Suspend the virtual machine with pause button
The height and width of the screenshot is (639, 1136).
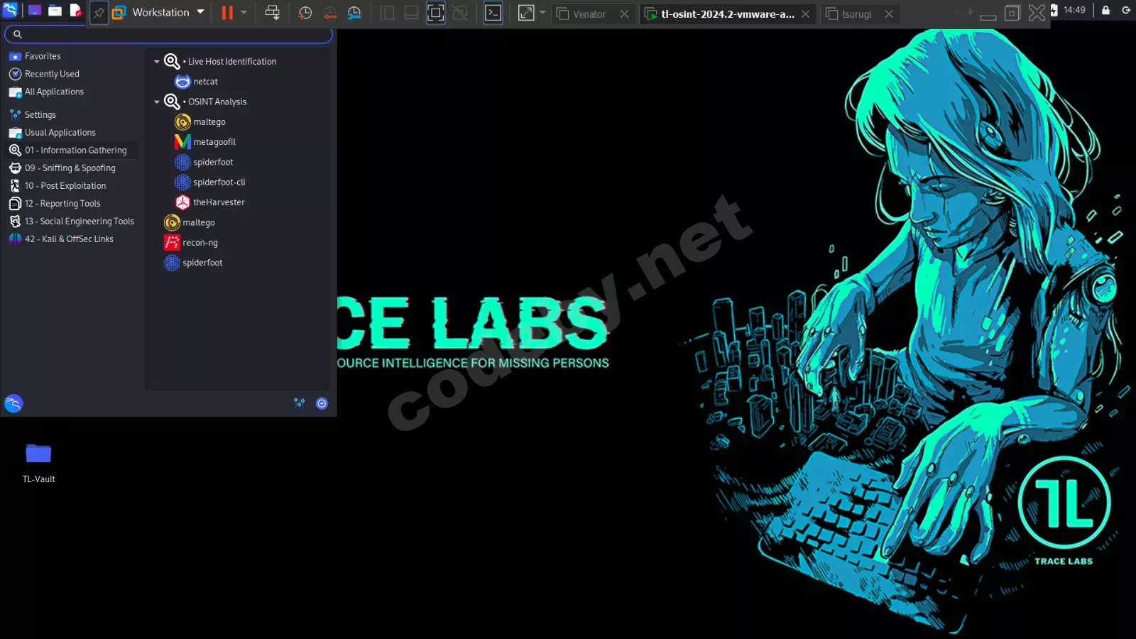(x=226, y=12)
